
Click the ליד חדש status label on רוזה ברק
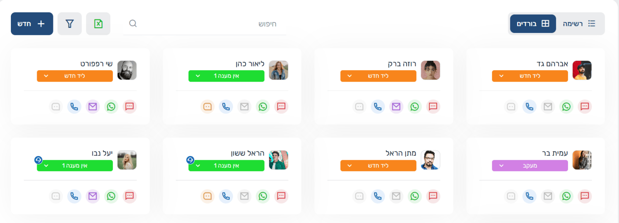click(378, 76)
